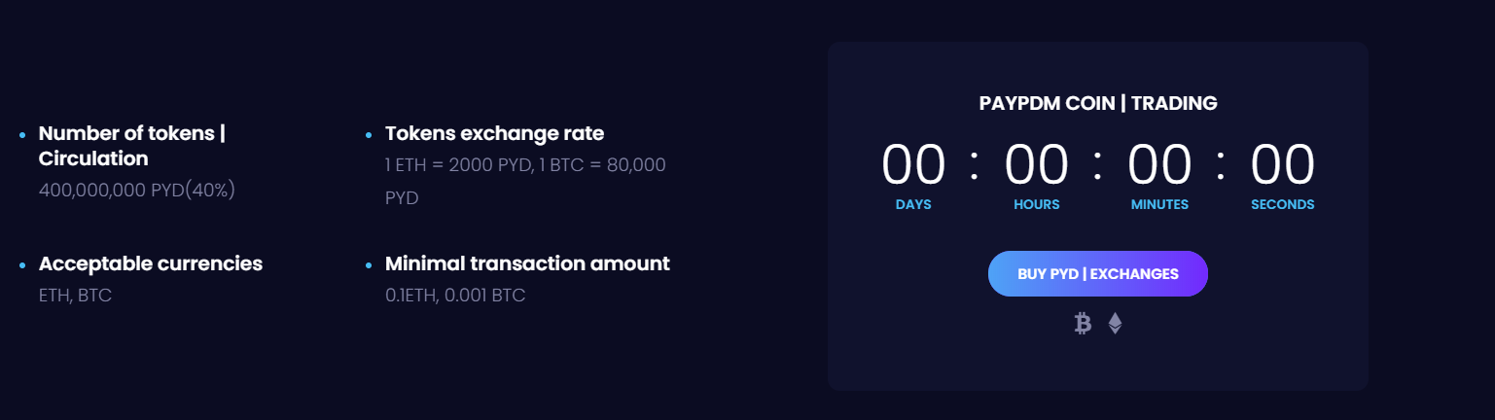Image resolution: width=1495 pixels, height=420 pixels.
Task: Click the Ethereum diamond icon
Action: click(1115, 324)
